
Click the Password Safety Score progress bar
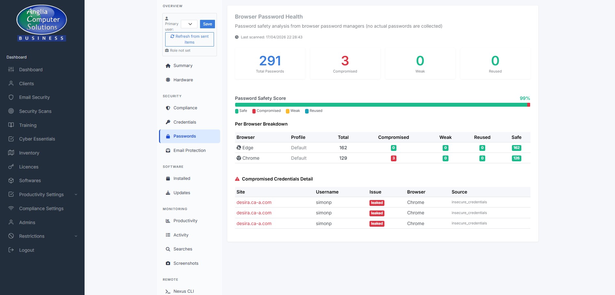tap(382, 104)
